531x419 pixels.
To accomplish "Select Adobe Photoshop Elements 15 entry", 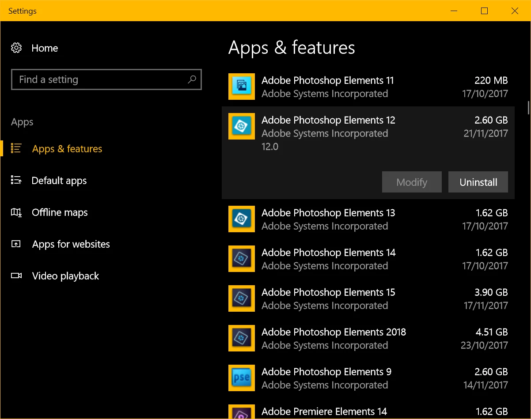I will point(368,298).
